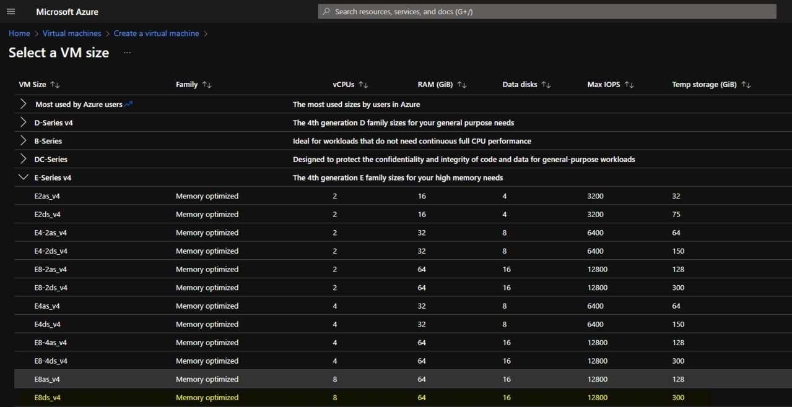Select the E8-4as_v4 size row
792x407 pixels.
403,342
